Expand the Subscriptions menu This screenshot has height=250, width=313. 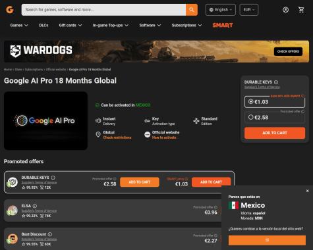(186, 26)
